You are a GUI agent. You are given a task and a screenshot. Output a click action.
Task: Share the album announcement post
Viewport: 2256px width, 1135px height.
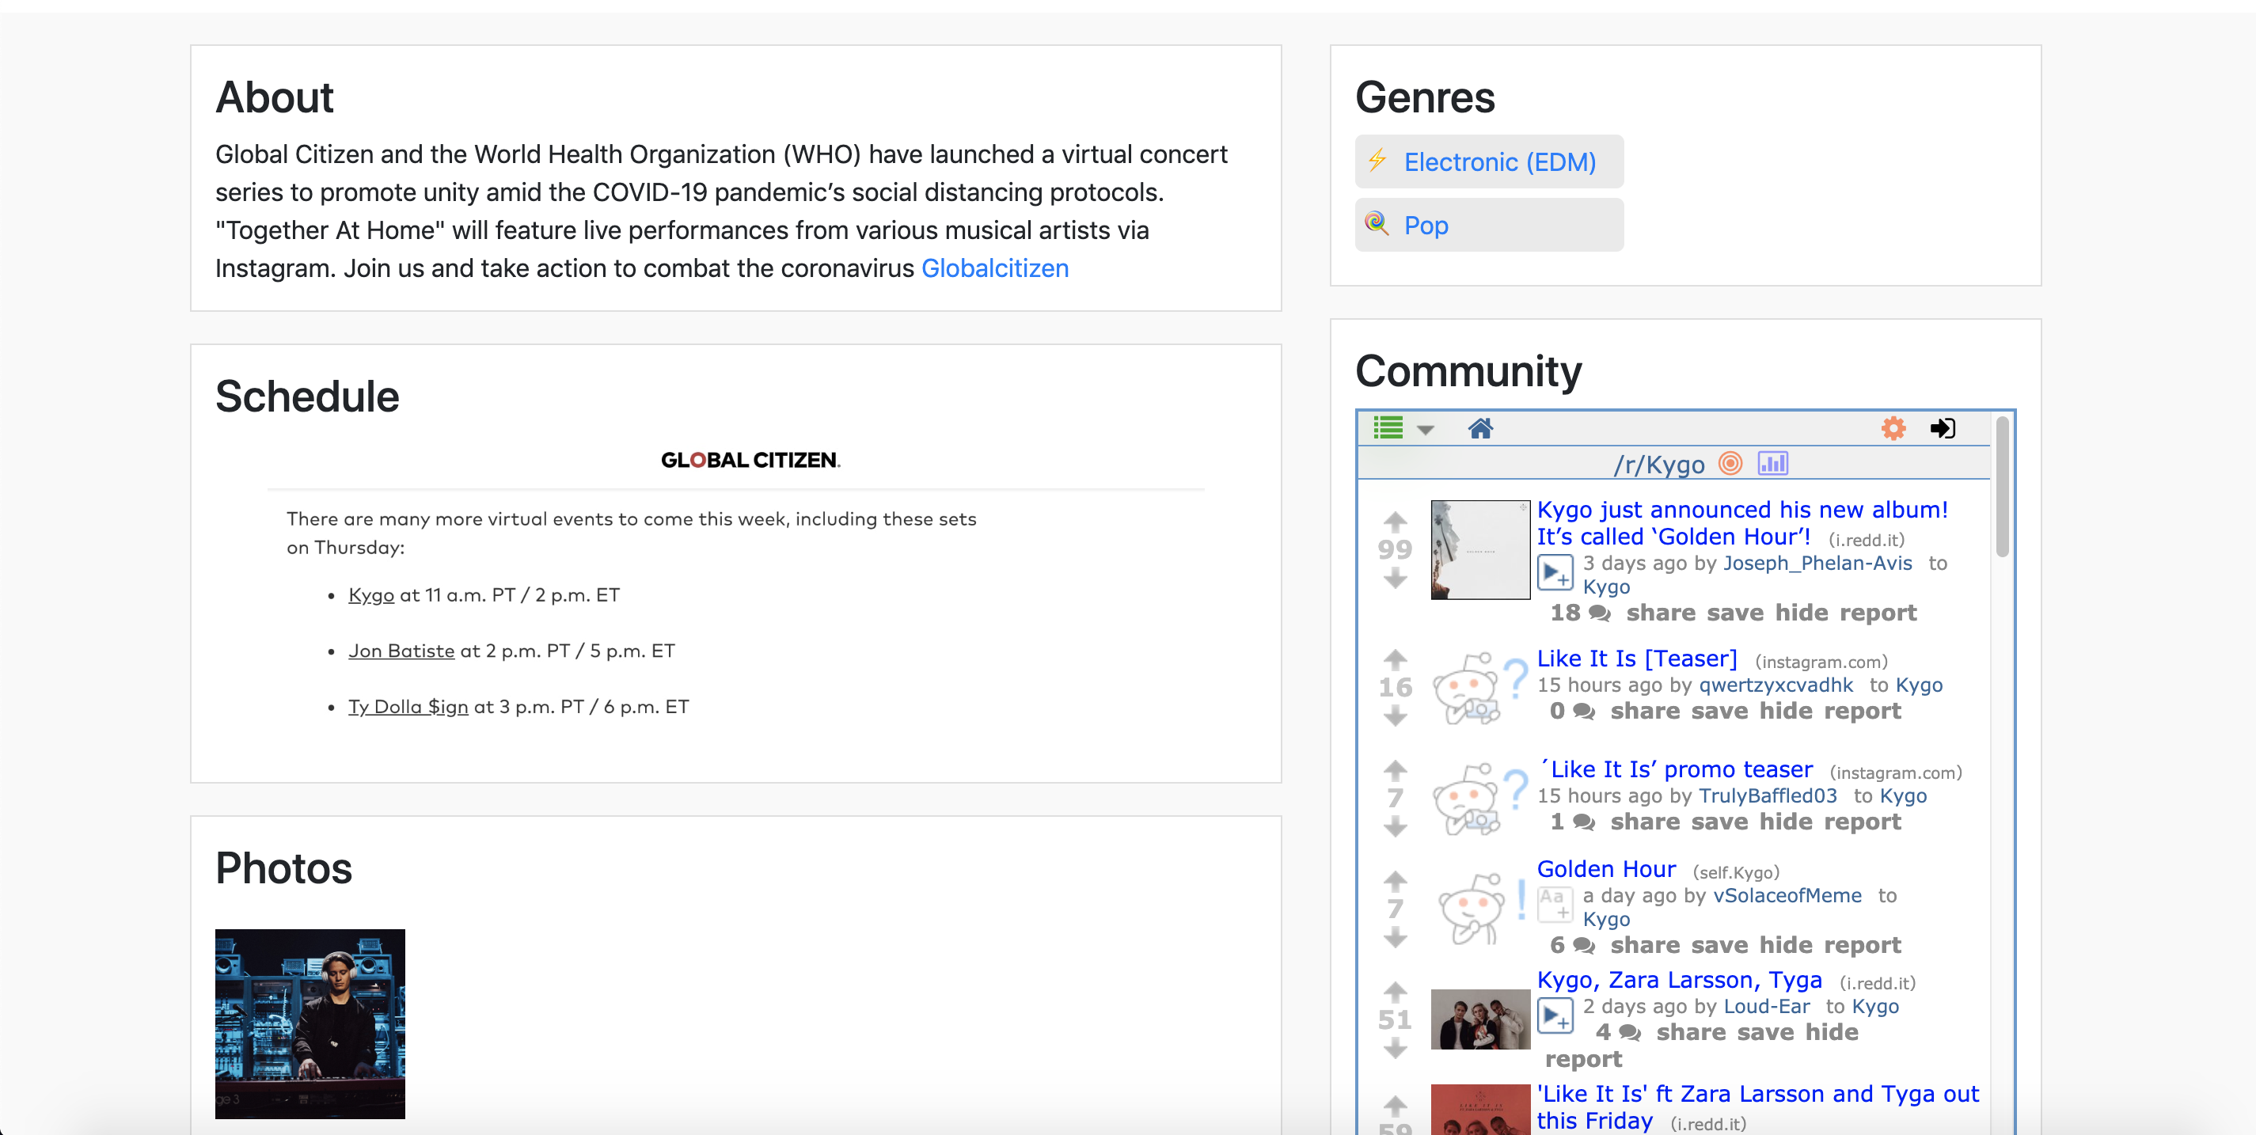coord(1661,613)
